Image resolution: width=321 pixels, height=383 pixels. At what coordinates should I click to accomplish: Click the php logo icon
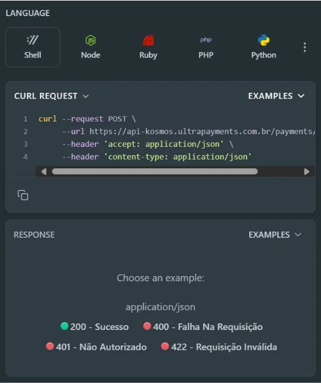[206, 39]
